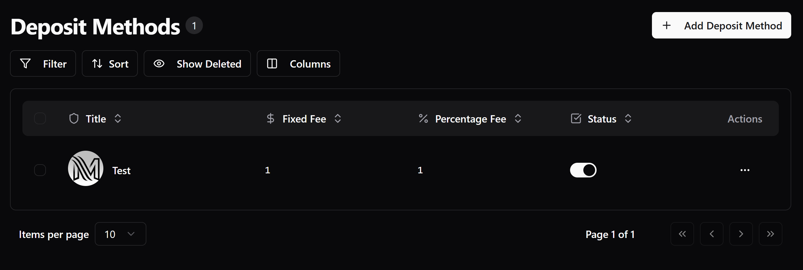Go to the next page
The height and width of the screenshot is (270, 803).
coord(741,234)
